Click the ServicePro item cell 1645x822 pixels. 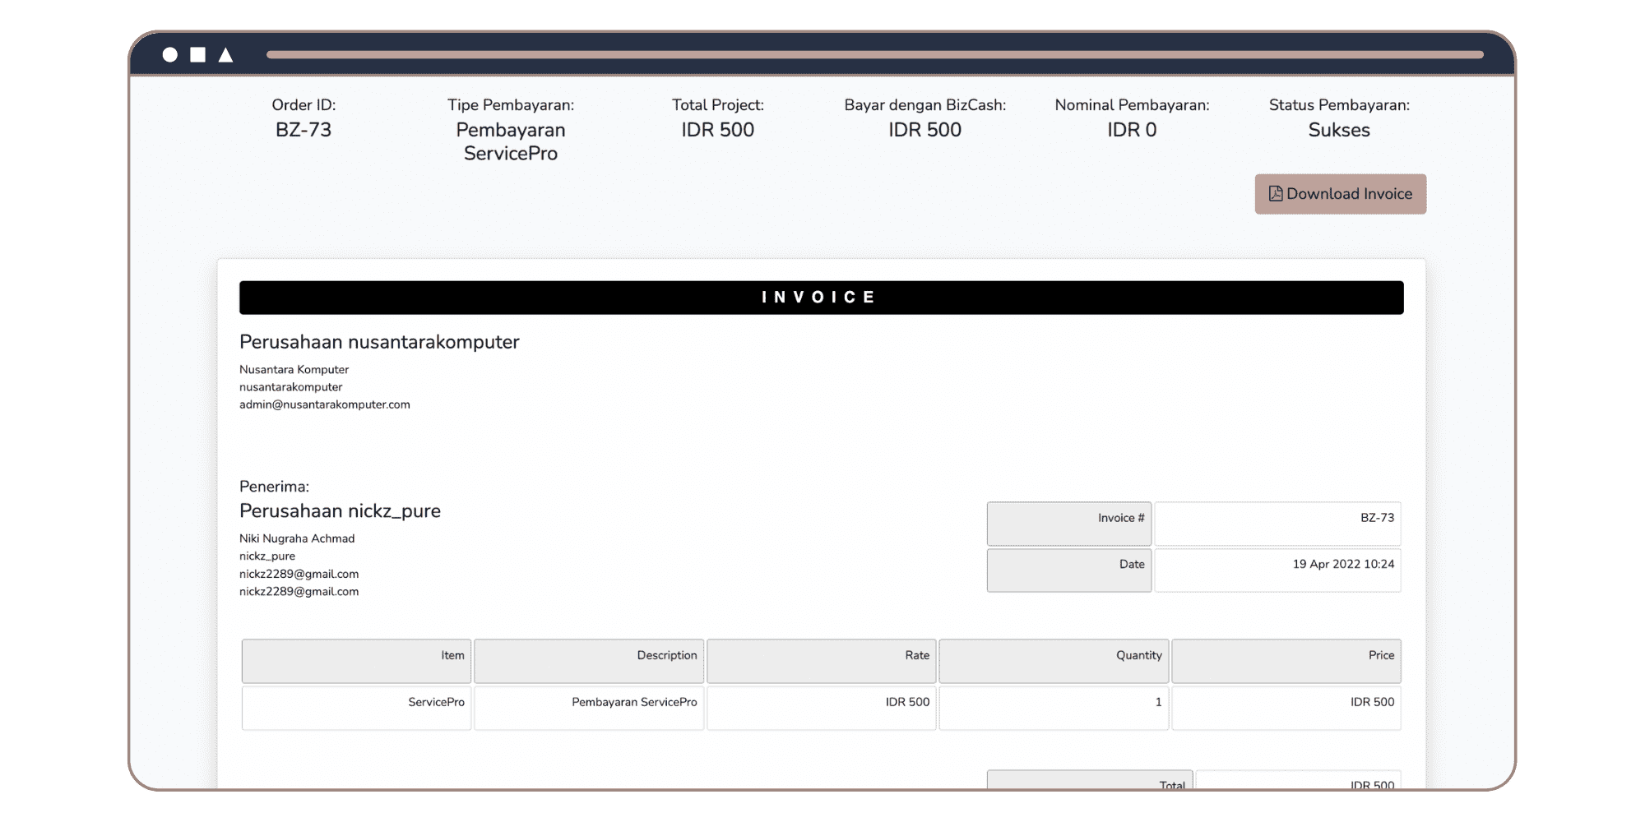356,707
